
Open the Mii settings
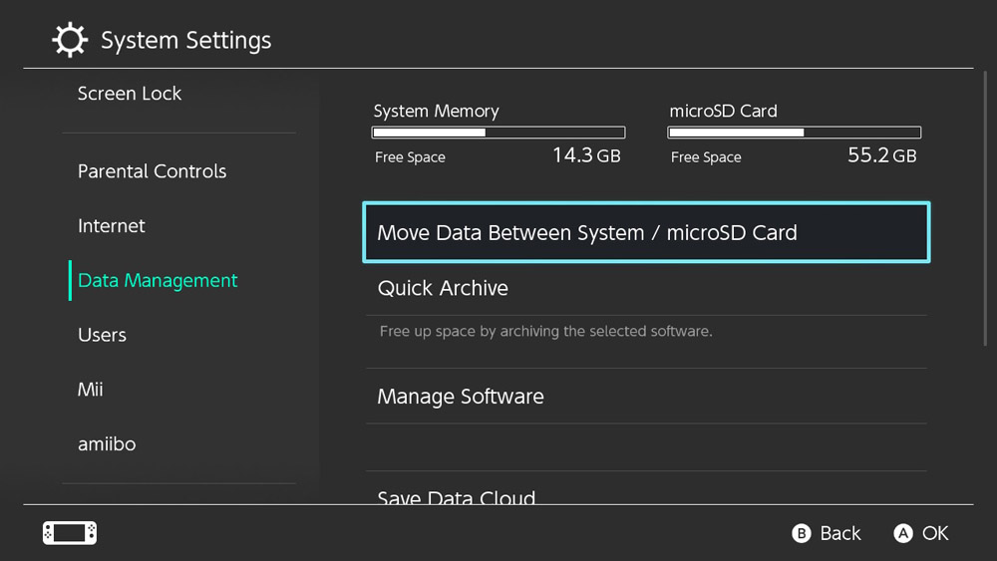click(91, 390)
